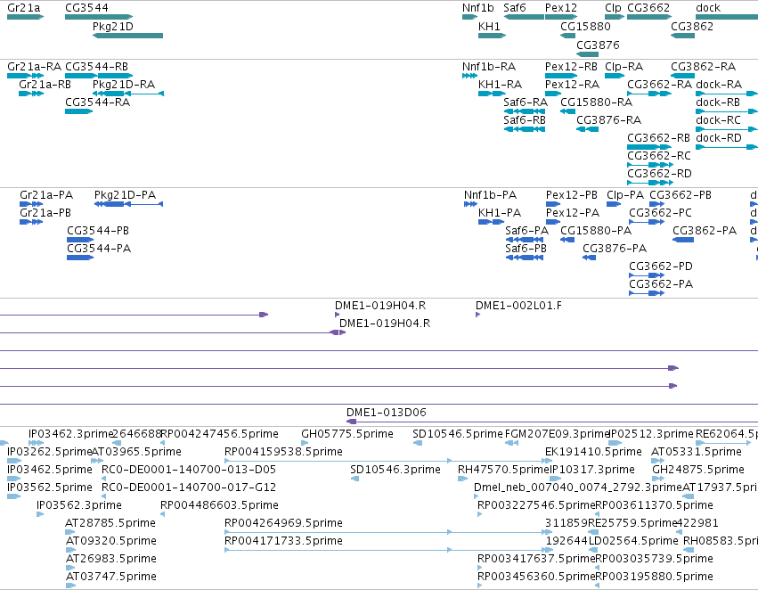This screenshot has height=590, width=758.
Task: Select EST RP004159538.5prime
Action: tap(388, 461)
